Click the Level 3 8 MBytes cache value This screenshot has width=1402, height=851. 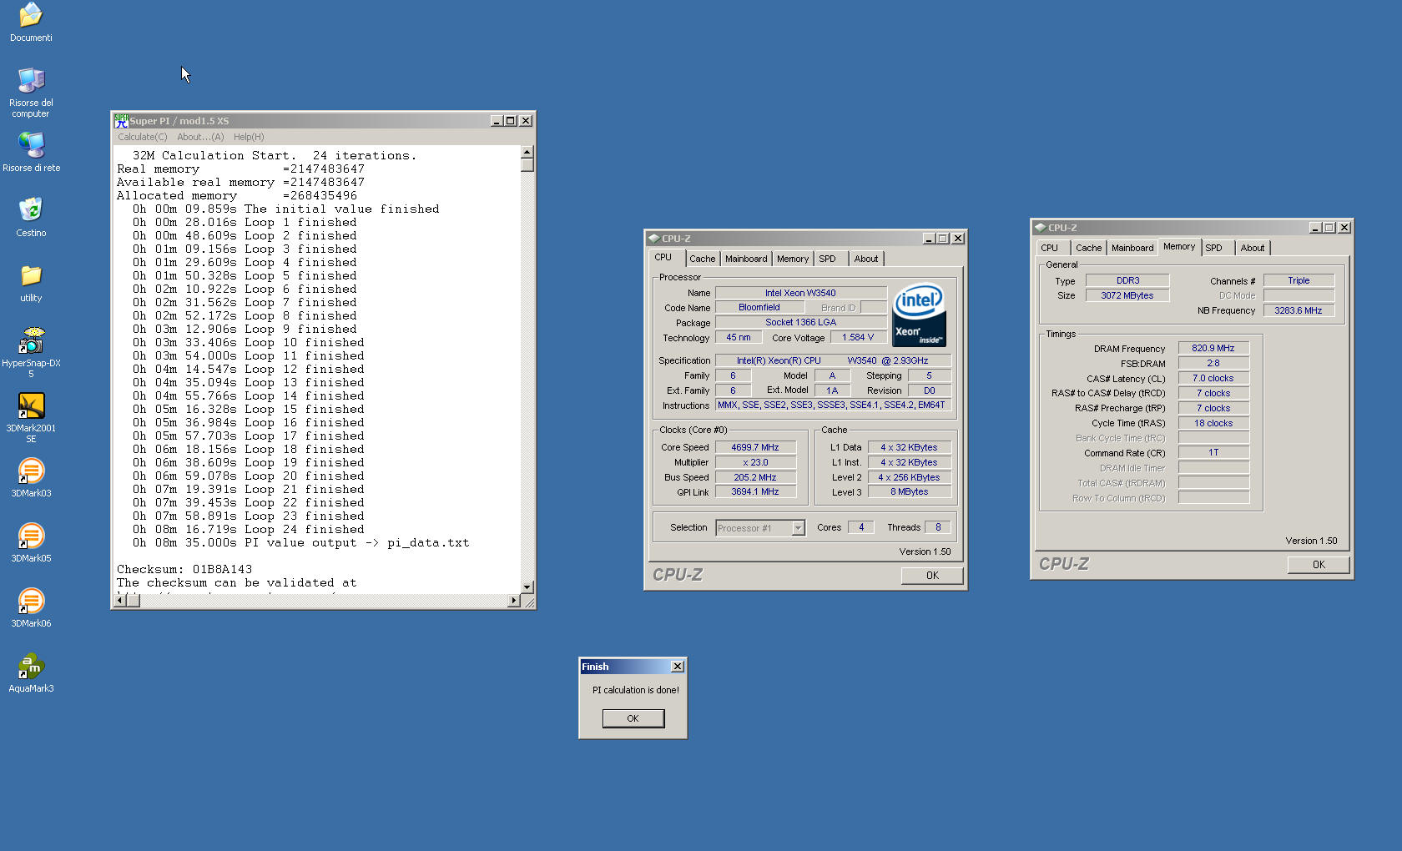(910, 492)
